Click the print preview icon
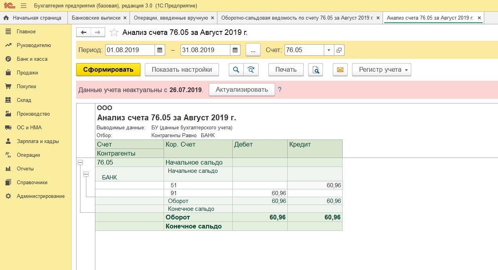 [x=315, y=70]
